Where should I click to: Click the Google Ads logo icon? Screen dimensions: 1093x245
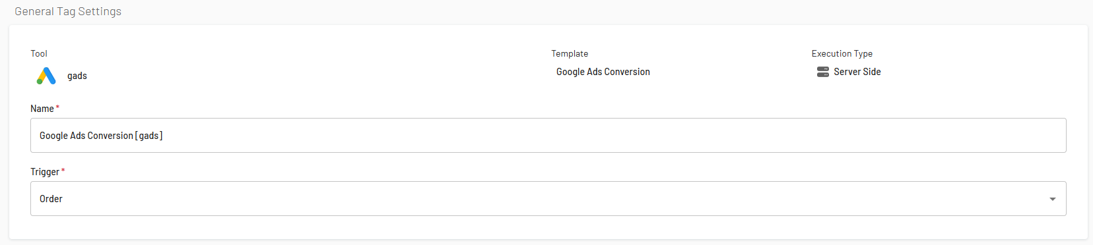pyautogui.click(x=46, y=76)
